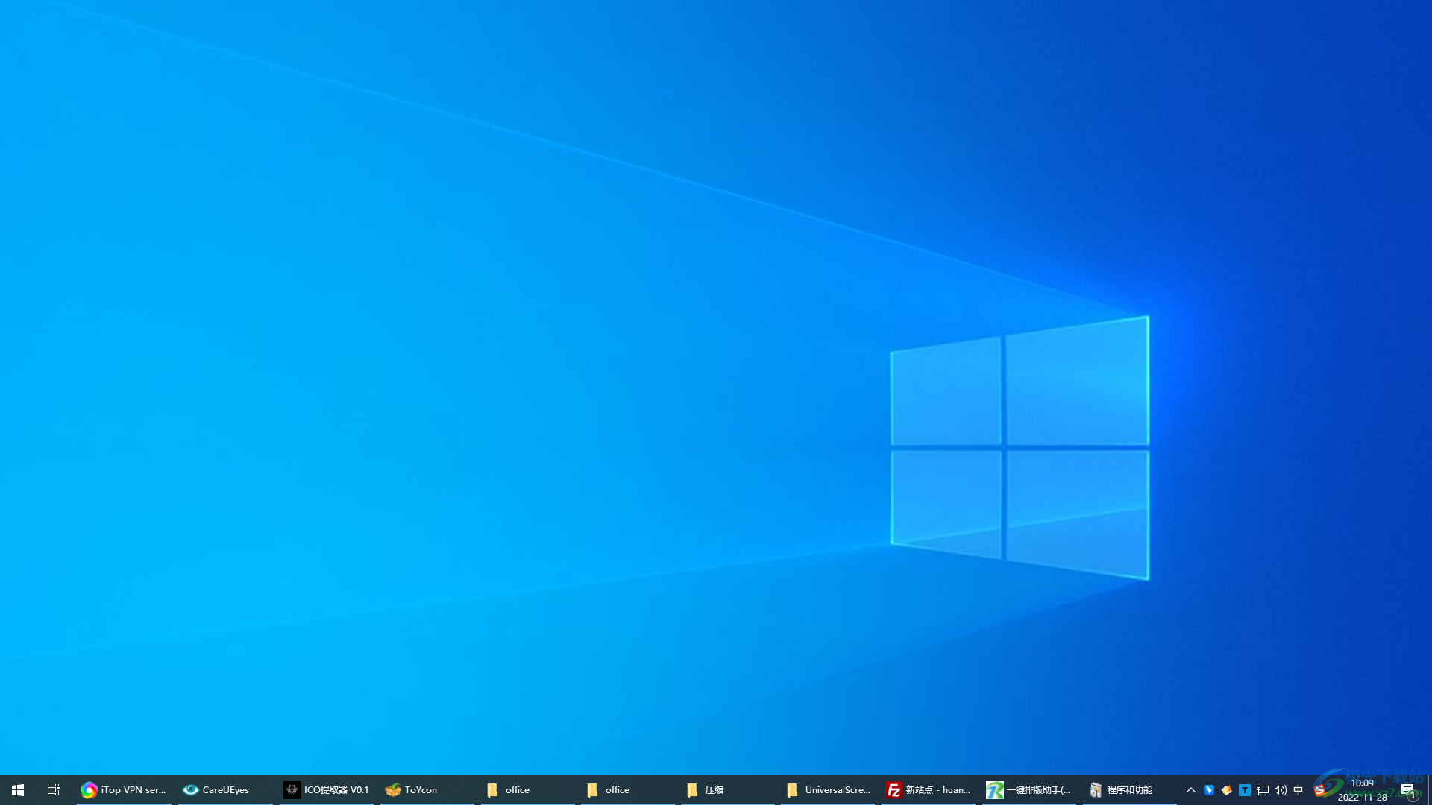
Task: Open the Windows Start menu
Action: [x=18, y=789]
